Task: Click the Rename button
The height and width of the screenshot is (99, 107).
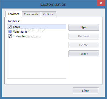Action: pos(84,36)
